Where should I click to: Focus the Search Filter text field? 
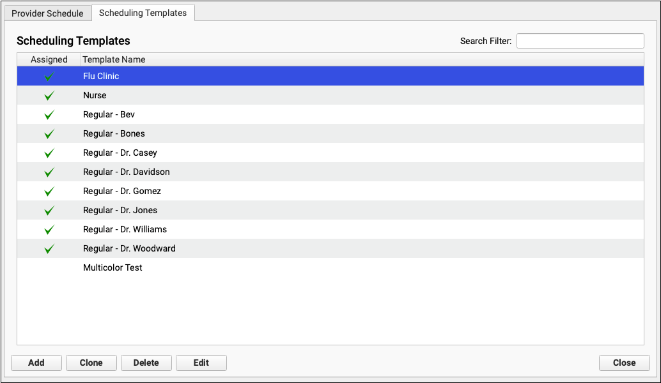[580, 41]
